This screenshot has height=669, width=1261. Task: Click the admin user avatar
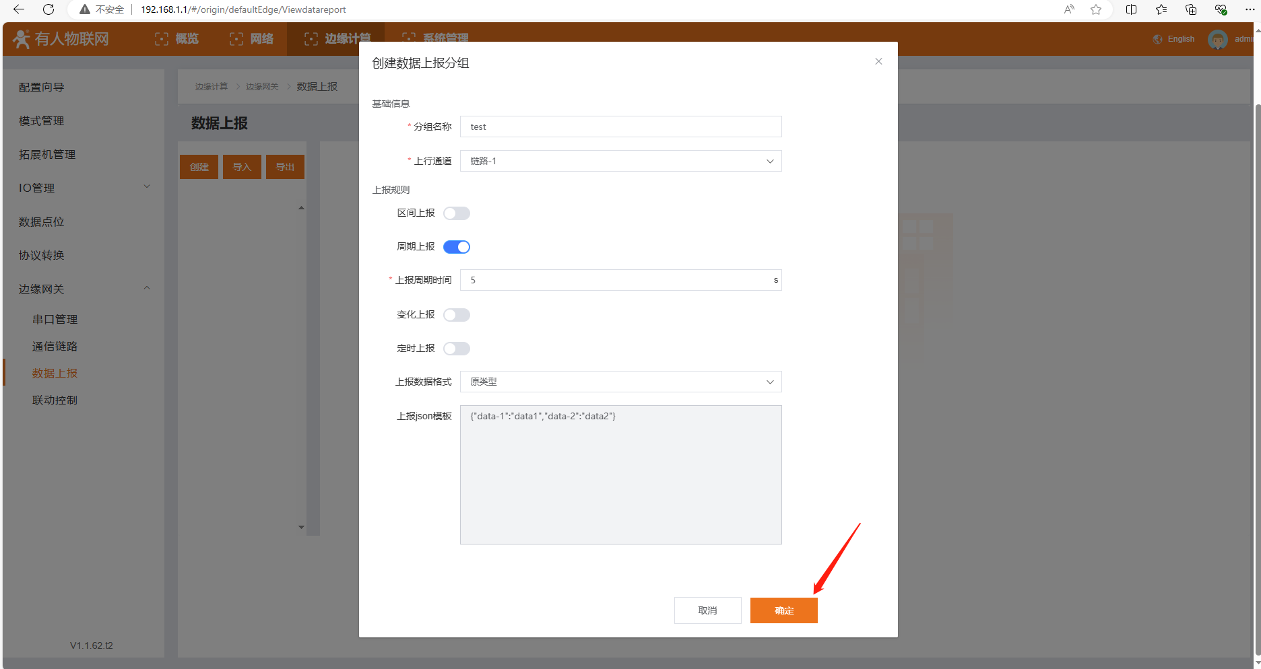1217,40
